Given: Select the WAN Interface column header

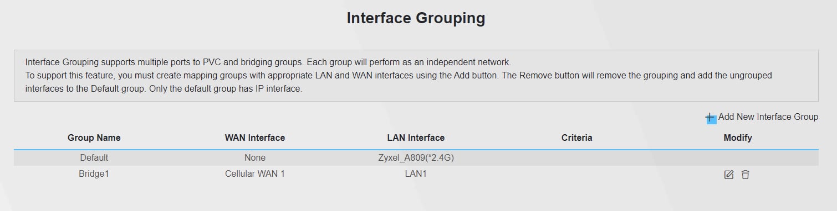Looking at the screenshot, I should 255,138.
